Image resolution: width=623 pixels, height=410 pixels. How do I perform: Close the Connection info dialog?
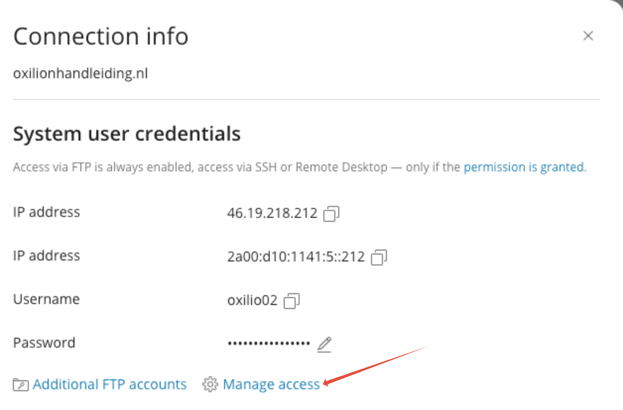[x=588, y=36]
